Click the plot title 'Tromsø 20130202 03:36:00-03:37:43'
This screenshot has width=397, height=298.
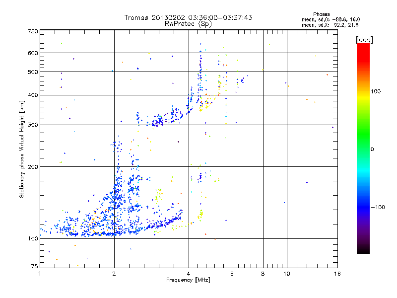coord(188,17)
